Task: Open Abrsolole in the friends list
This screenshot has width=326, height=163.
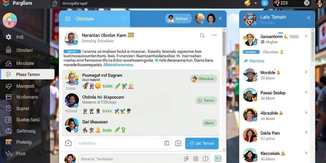Action: [x=275, y=115]
